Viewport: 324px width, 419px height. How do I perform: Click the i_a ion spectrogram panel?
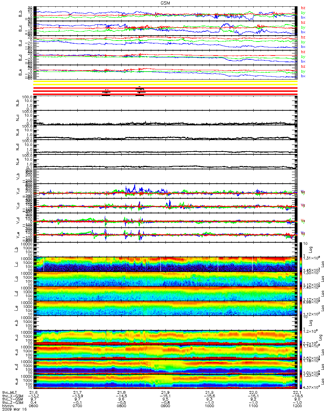tap(165, 279)
